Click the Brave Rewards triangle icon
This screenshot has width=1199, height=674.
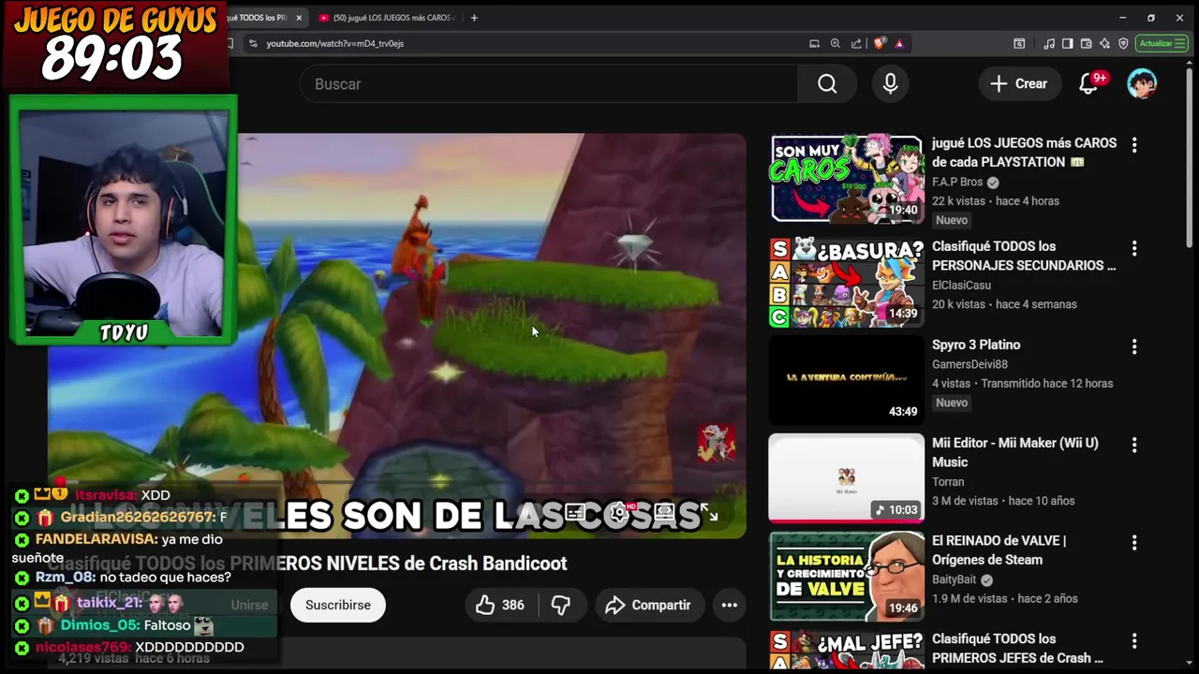pyautogui.click(x=899, y=43)
